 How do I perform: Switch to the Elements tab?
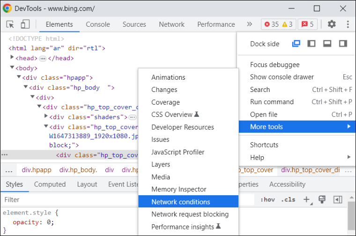click(x=59, y=24)
